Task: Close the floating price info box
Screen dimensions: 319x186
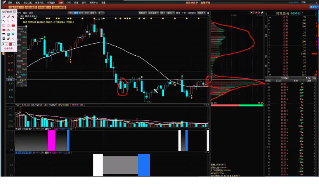Action: point(26,27)
